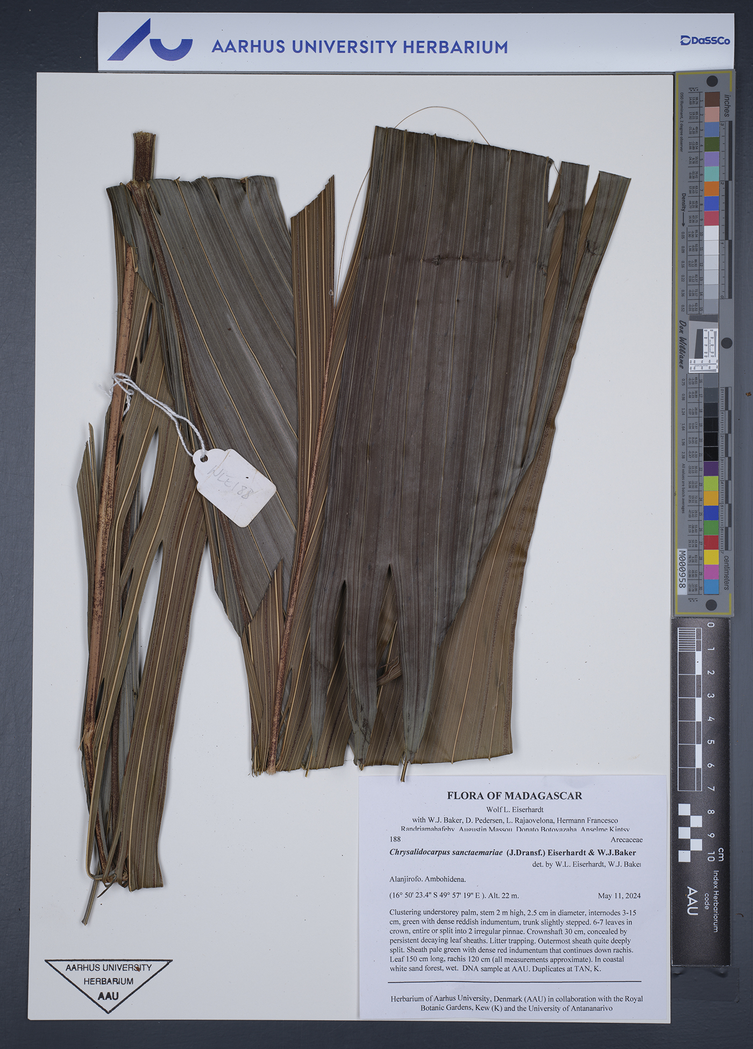Click the FLORA OF MADAGASCAR heading
The height and width of the screenshot is (1049, 753).
[514, 795]
